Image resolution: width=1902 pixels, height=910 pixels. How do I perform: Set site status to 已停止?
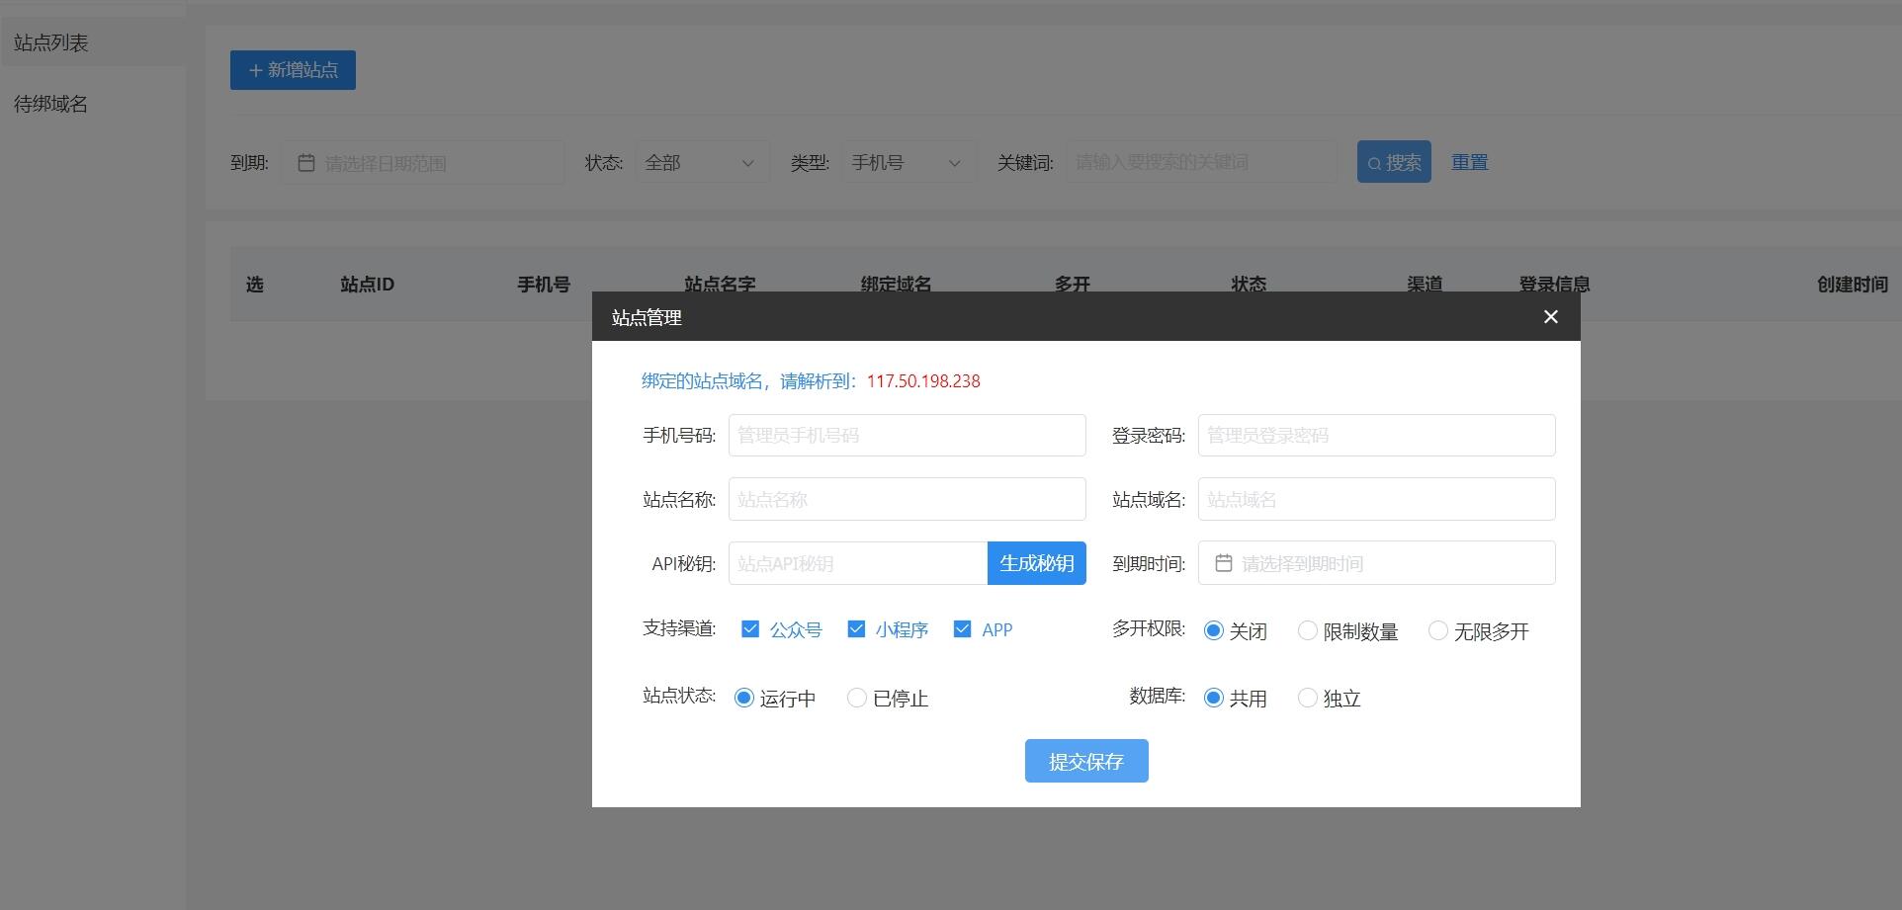(856, 698)
